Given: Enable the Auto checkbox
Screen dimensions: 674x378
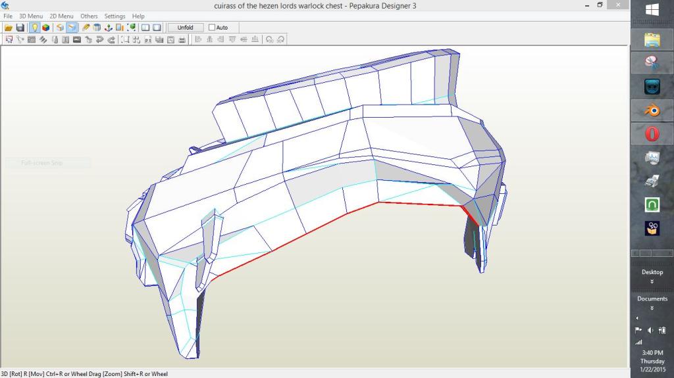Looking at the screenshot, I should [212, 28].
